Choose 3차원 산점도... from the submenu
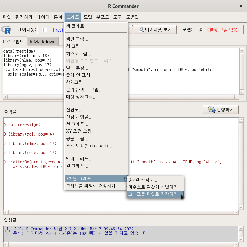Image resolution: width=247 pixels, height=247 pixels. coord(155,180)
